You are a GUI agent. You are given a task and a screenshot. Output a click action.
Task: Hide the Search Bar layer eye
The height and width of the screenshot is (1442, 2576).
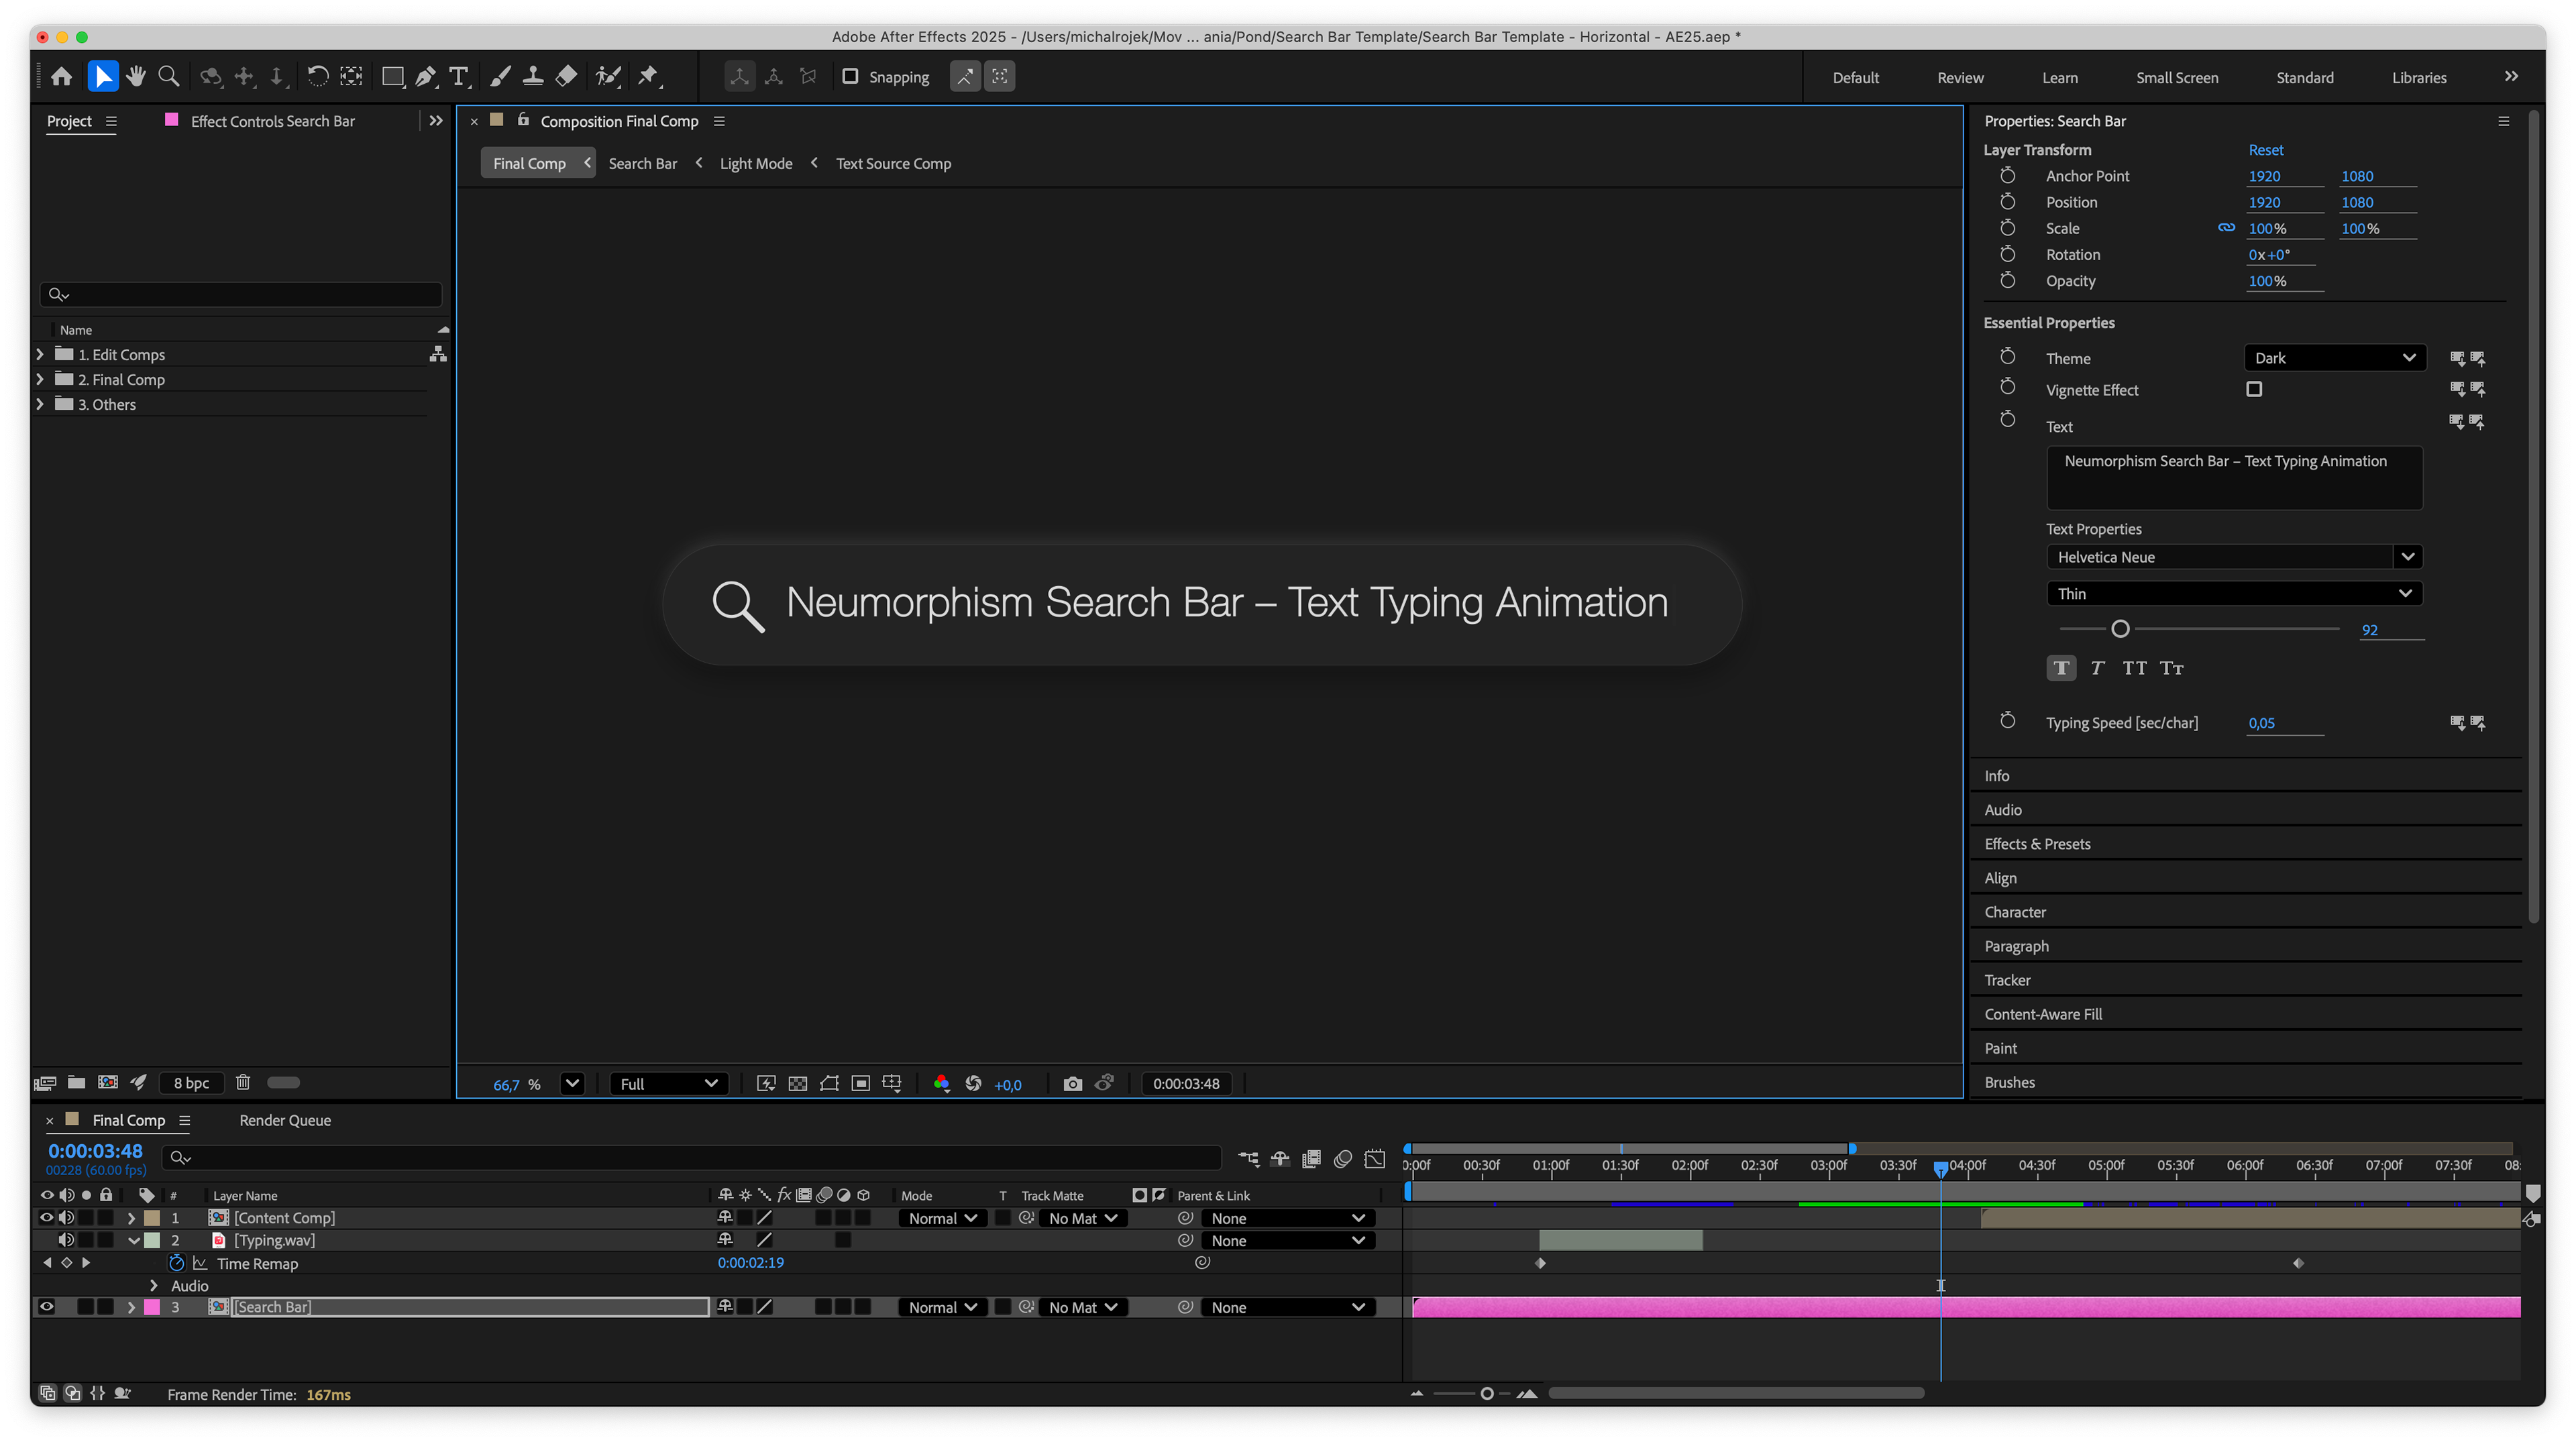(46, 1307)
